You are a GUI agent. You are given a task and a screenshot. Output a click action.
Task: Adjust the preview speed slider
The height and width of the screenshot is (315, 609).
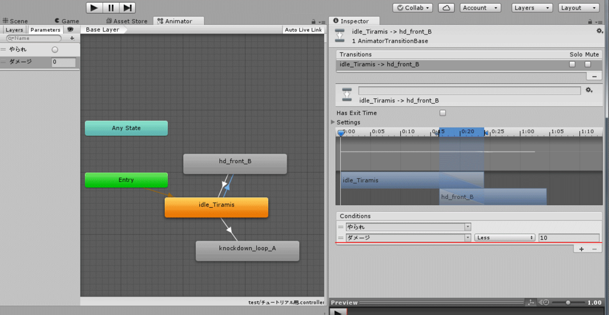(x=568, y=302)
